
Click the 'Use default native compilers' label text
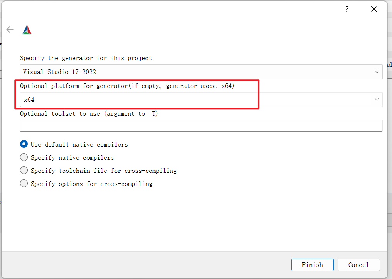pyautogui.click(x=79, y=144)
